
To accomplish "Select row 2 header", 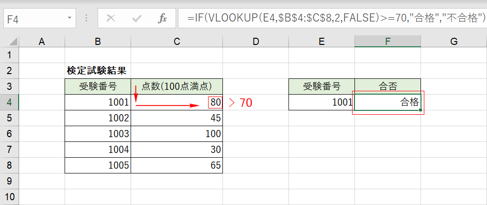I will (10, 71).
